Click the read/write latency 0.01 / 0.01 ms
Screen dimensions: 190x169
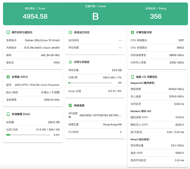click(175, 132)
